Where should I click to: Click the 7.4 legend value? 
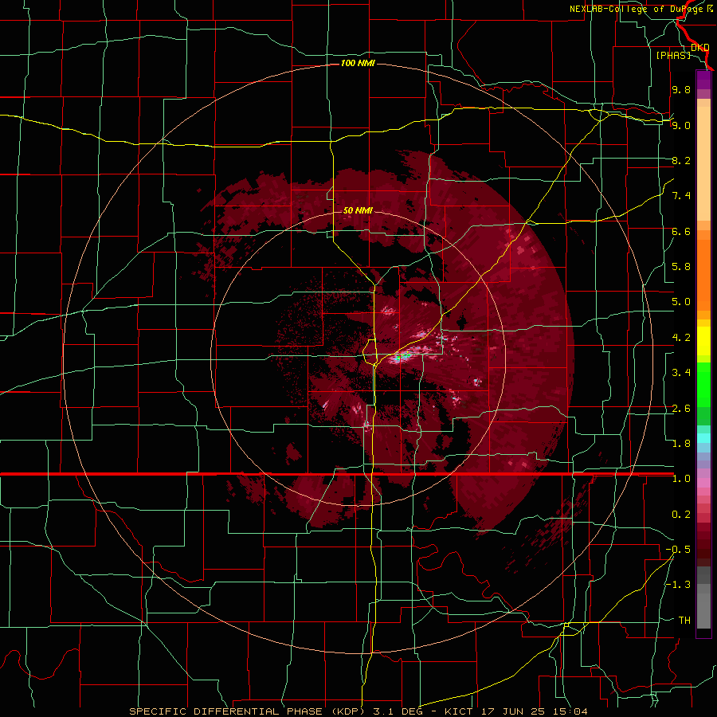681,196
